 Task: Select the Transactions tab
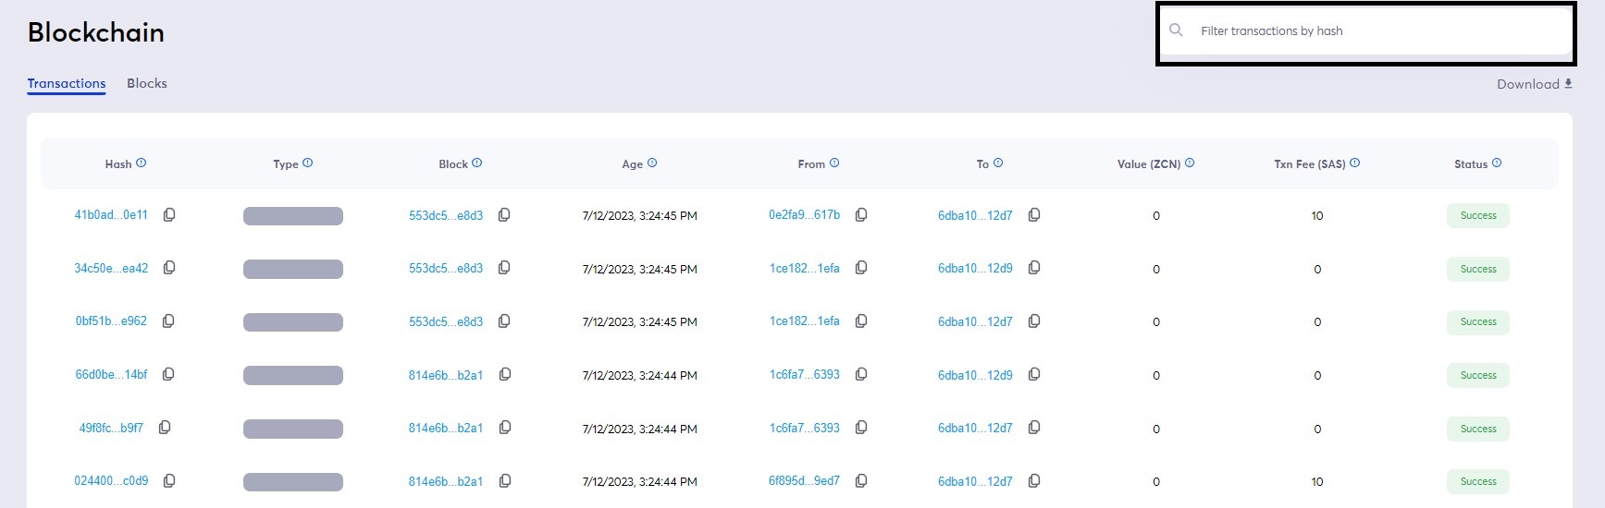click(x=67, y=83)
